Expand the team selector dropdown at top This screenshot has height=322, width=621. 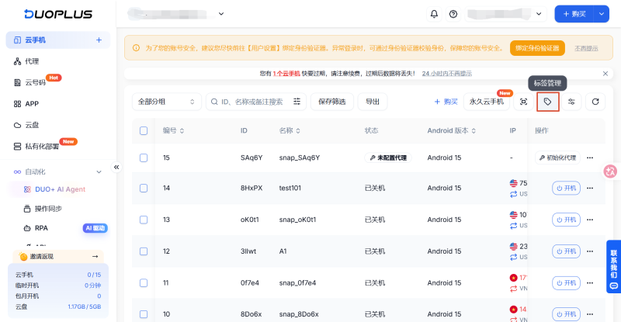tap(221, 14)
